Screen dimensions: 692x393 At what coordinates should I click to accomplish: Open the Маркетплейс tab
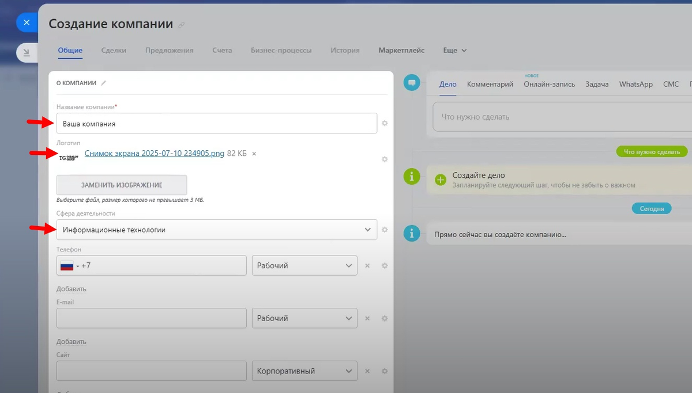(401, 51)
